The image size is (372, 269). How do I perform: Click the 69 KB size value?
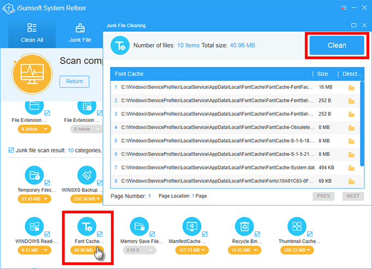[x=325, y=181]
